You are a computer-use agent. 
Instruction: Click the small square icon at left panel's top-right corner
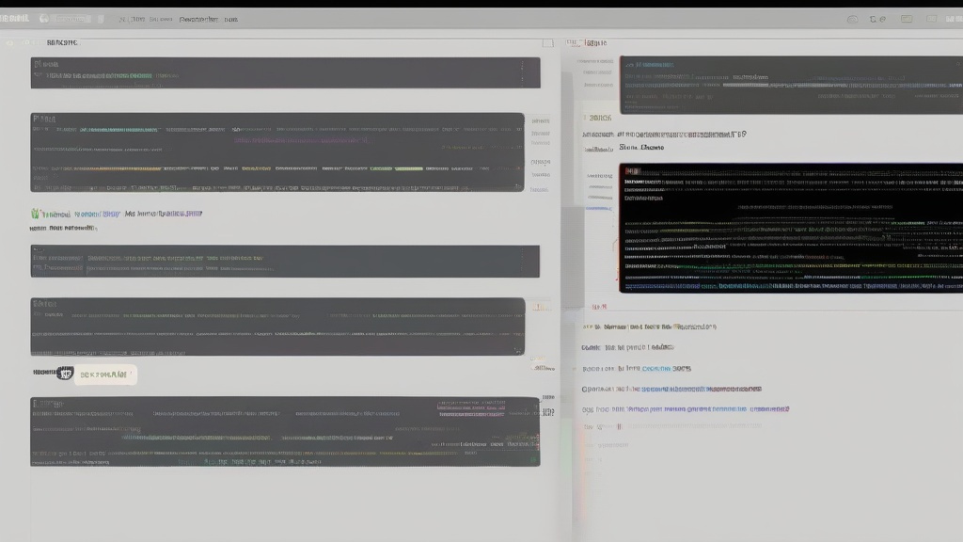(548, 43)
